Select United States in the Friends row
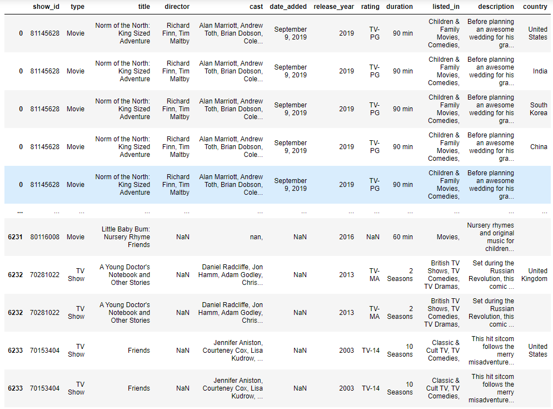 tap(538, 351)
